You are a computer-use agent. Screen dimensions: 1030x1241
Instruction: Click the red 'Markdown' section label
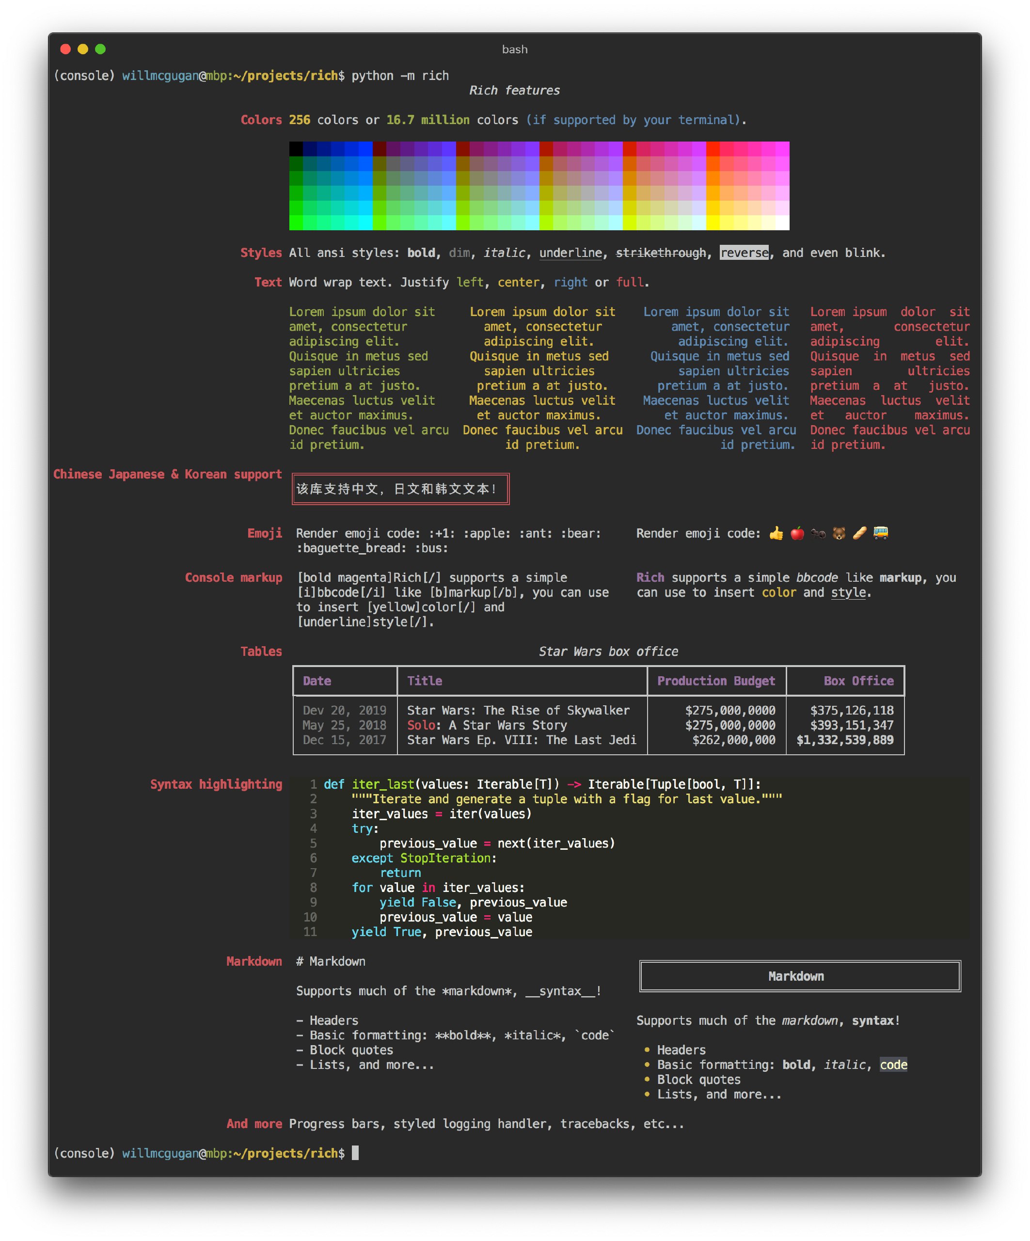254,962
